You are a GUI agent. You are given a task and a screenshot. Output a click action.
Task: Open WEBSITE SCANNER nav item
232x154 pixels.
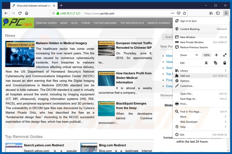[159, 23]
